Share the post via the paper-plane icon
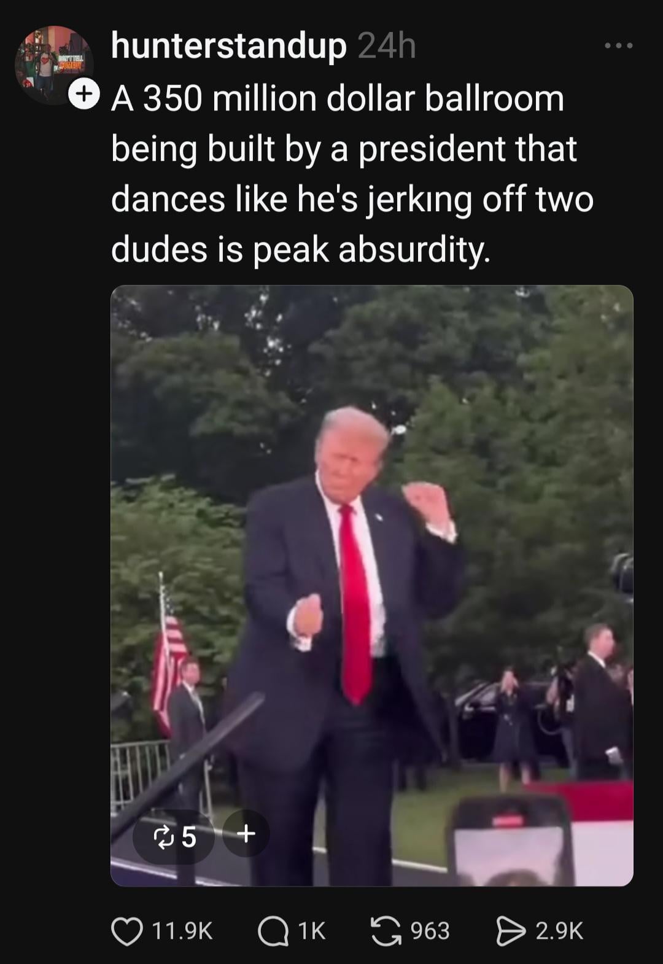663x964 pixels. click(511, 931)
